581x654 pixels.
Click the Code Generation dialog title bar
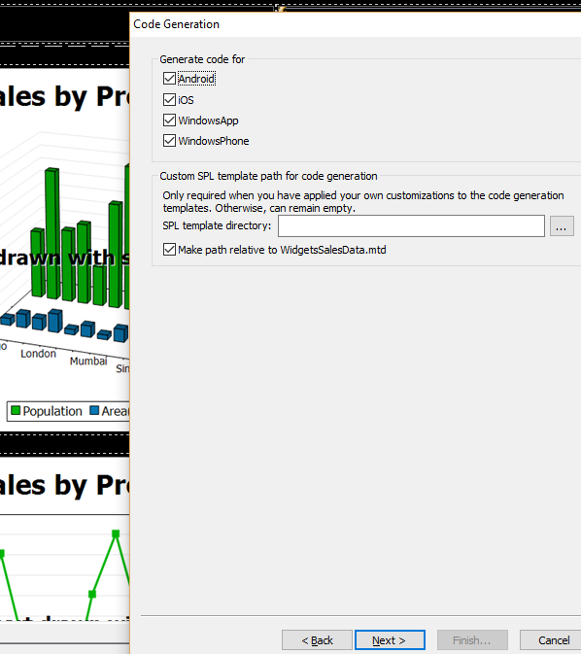pos(356,24)
